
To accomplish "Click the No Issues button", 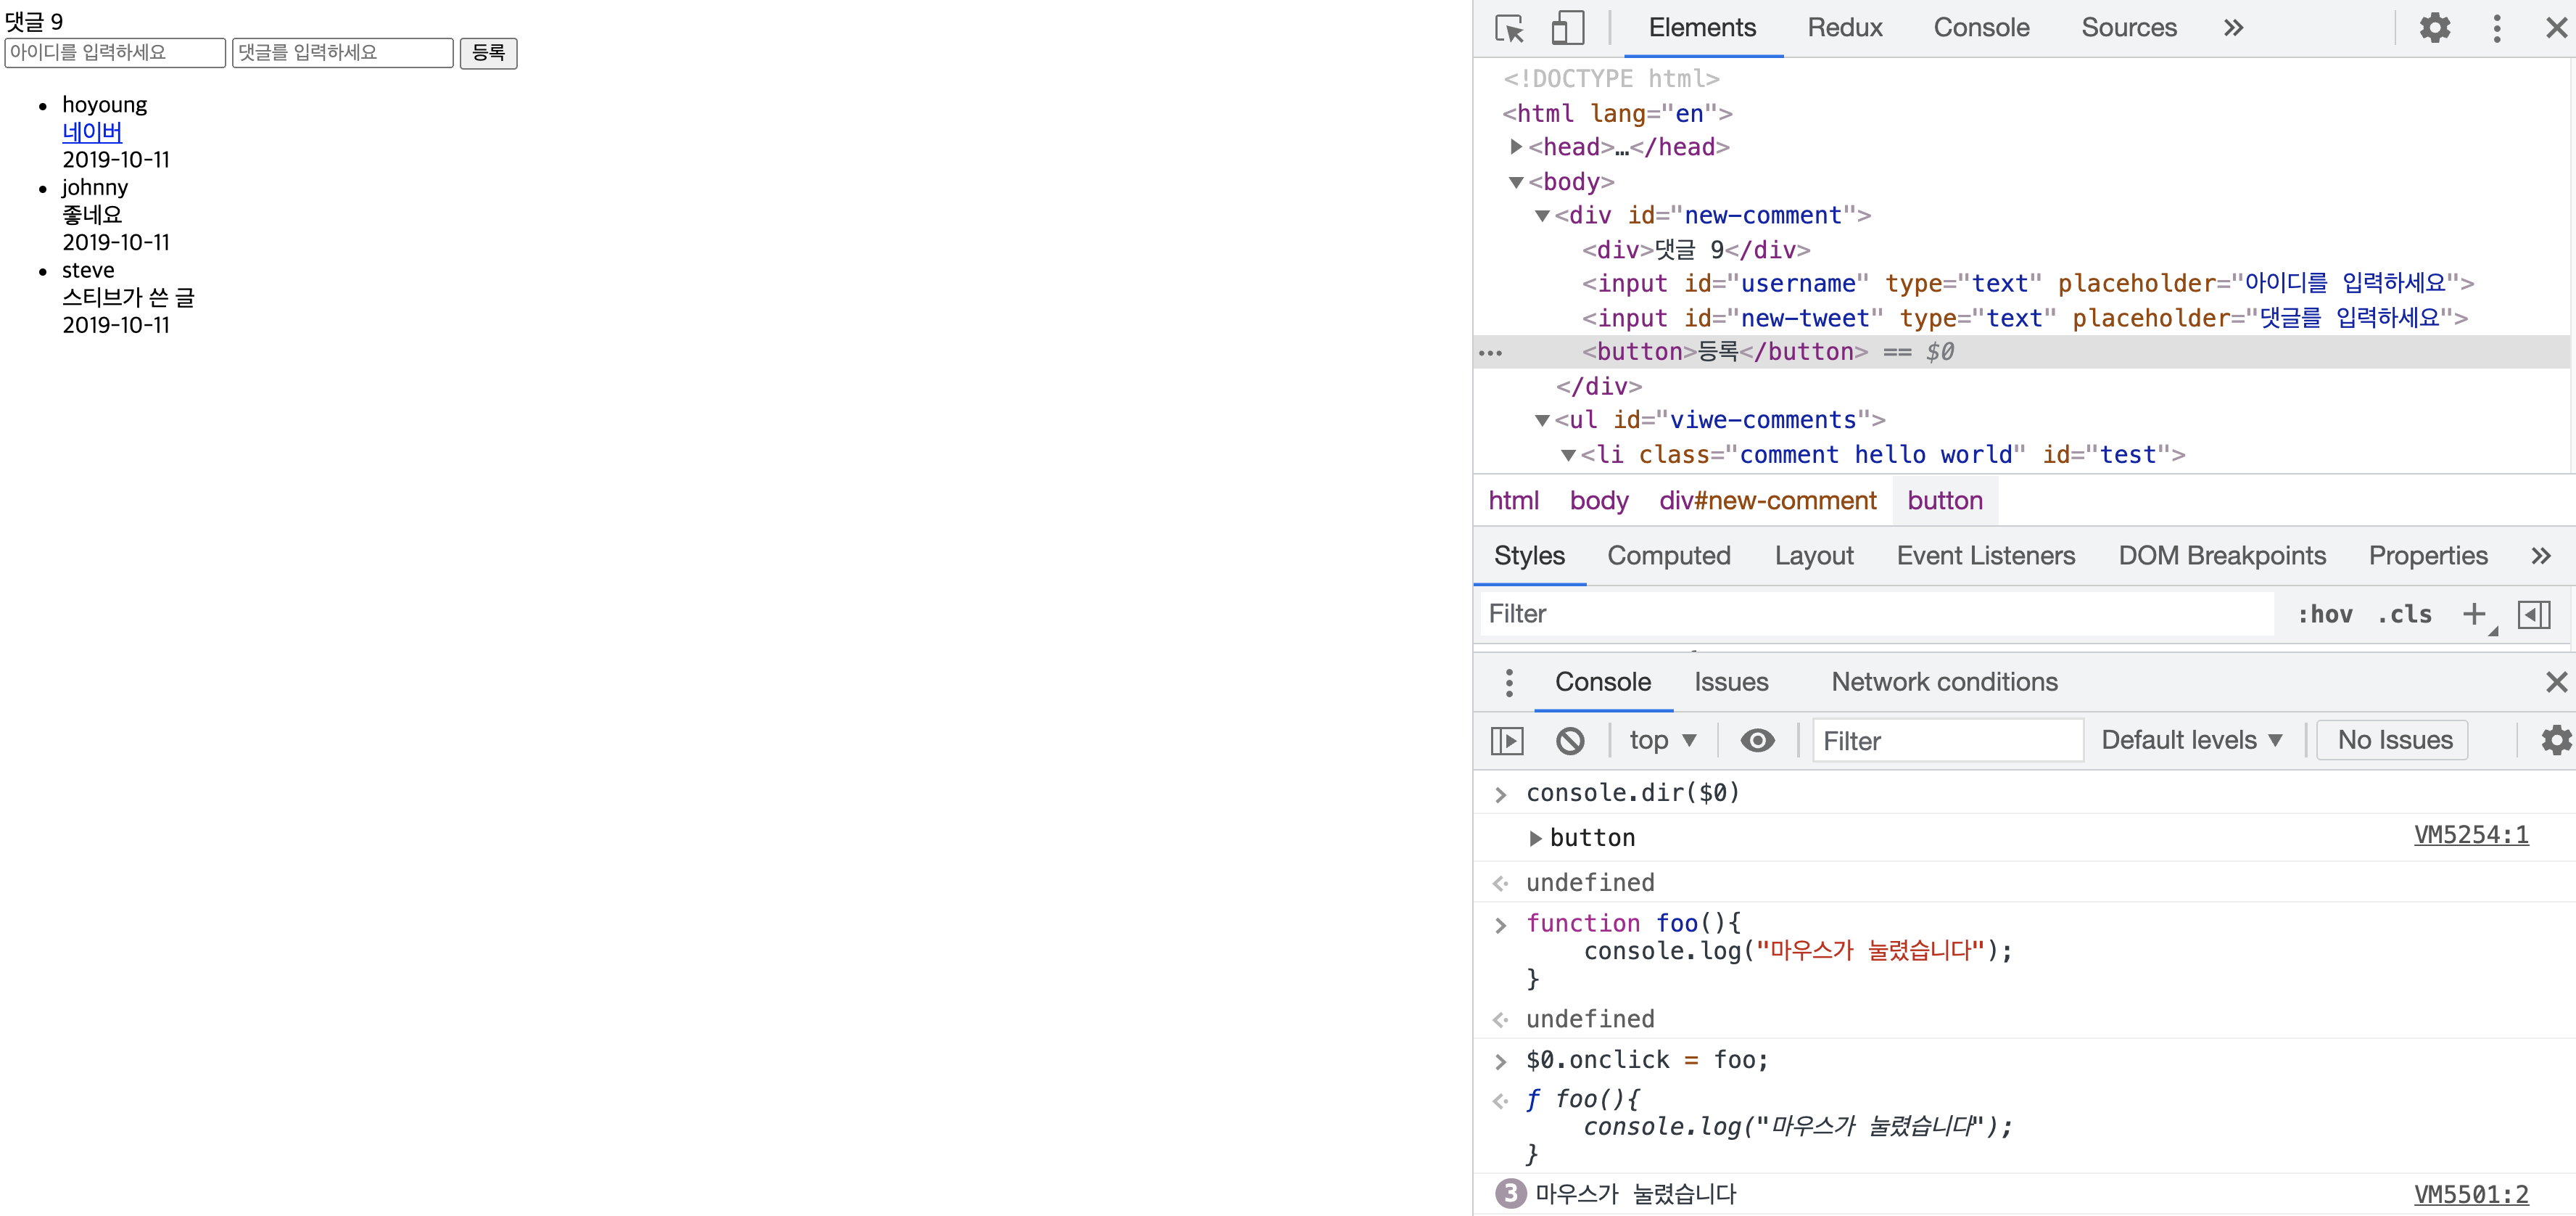I will 2393,741.
